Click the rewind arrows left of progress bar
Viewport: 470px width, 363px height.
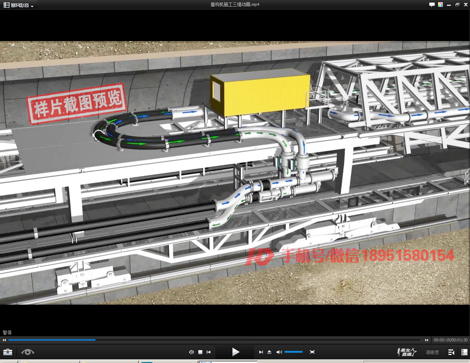tap(4, 340)
